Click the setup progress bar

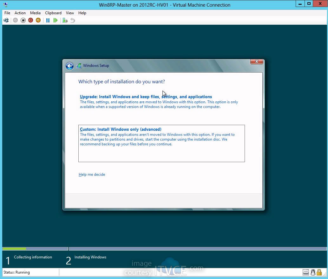164,249
